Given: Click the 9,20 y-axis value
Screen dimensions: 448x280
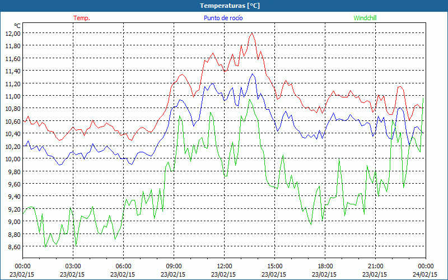Looking at the screenshot, I should tap(15, 209).
